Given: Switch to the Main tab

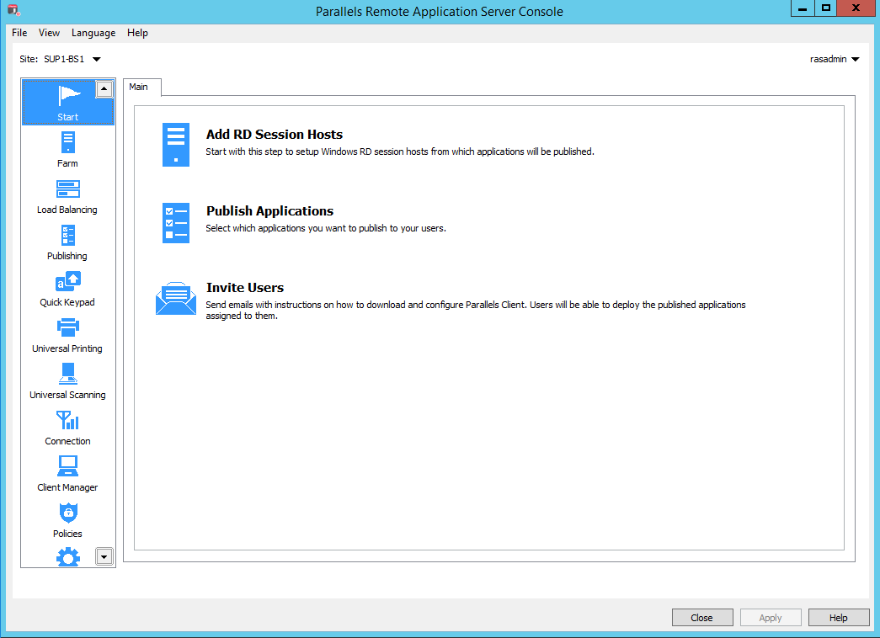Looking at the screenshot, I should pyautogui.click(x=139, y=87).
